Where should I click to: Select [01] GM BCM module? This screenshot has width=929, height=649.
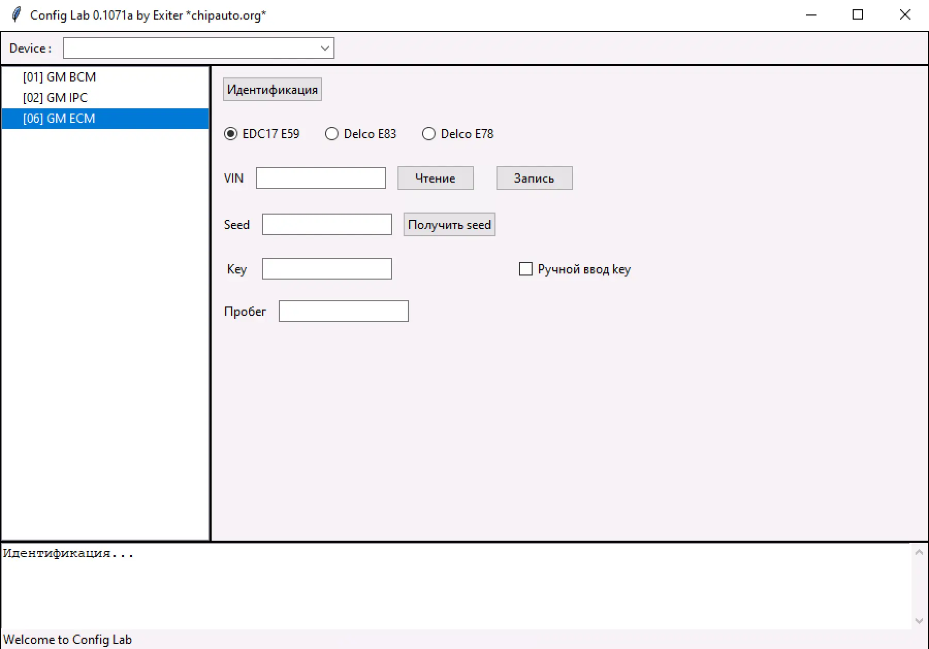[59, 77]
